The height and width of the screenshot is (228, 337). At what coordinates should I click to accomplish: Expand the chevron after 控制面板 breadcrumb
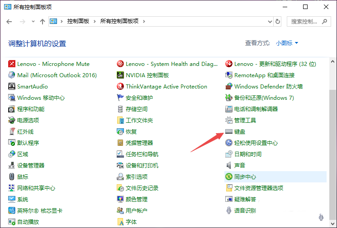click(x=95, y=22)
